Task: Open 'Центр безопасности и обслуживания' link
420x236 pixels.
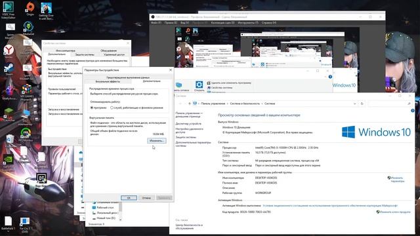Action: click(x=189, y=227)
